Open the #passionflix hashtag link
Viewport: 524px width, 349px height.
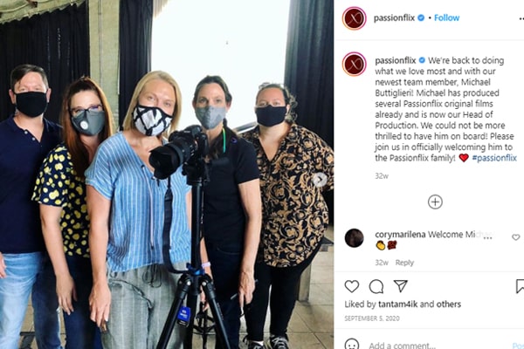[x=494, y=158]
